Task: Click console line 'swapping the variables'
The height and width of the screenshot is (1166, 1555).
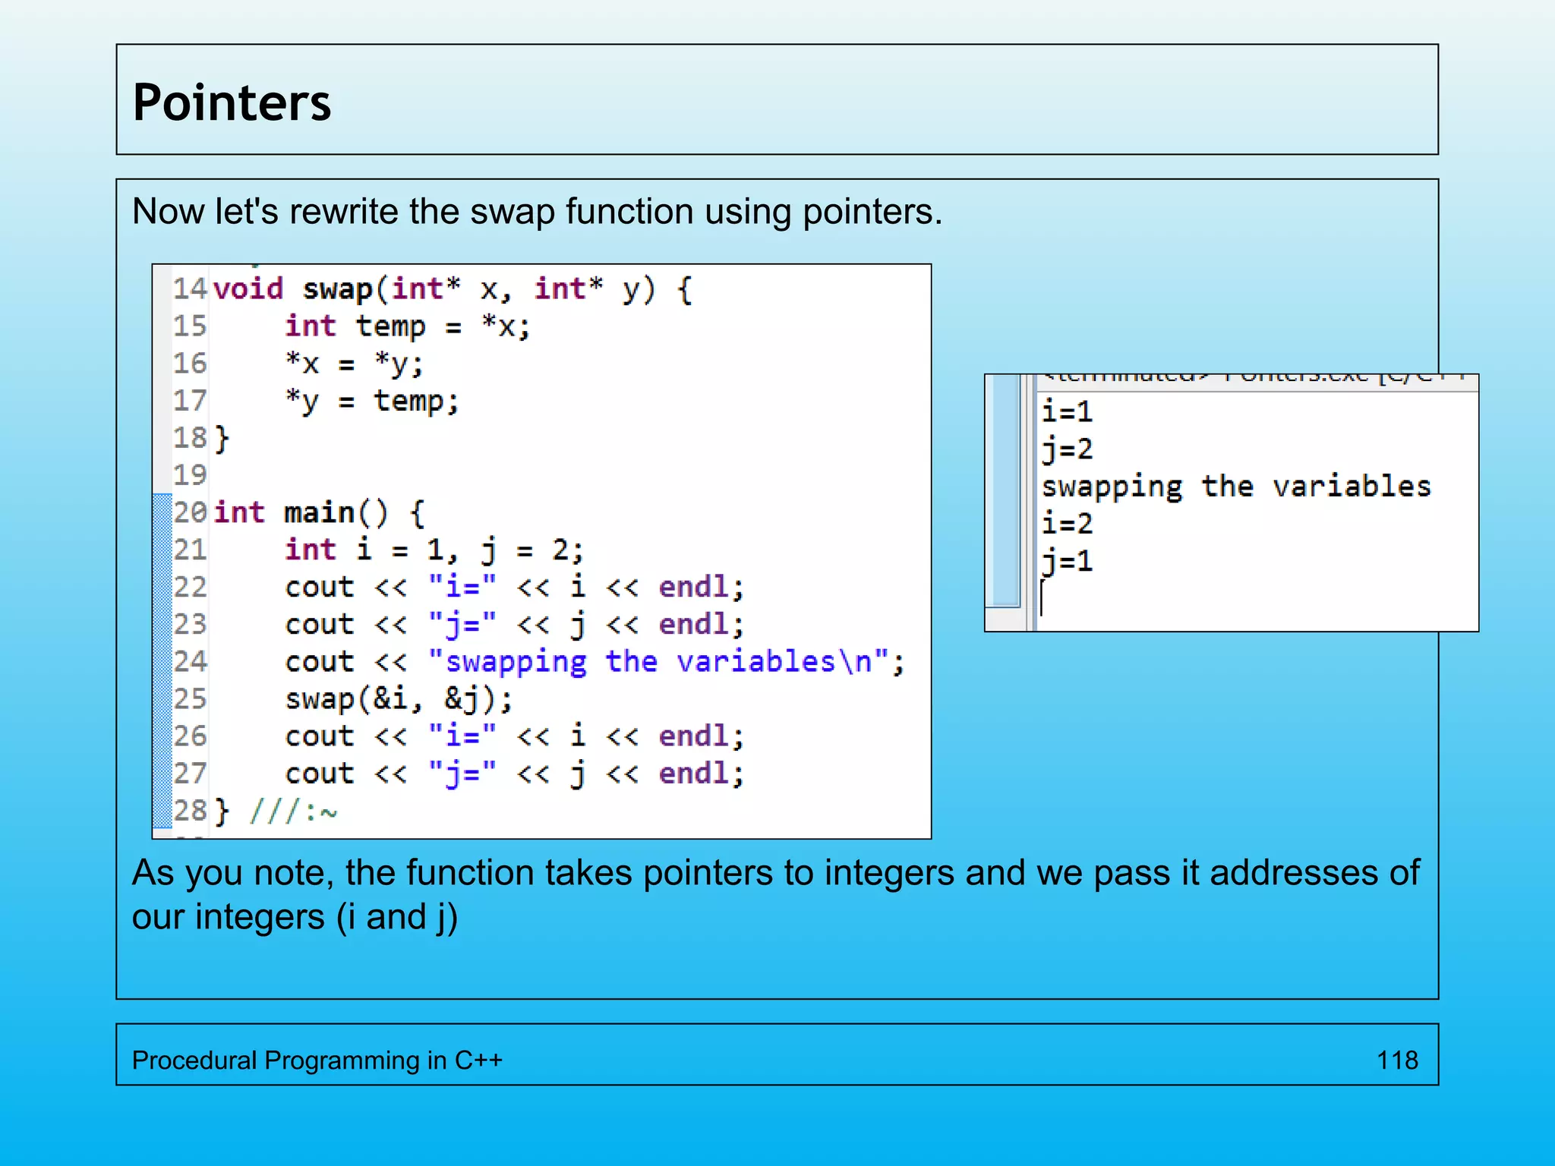Action: (x=1236, y=487)
